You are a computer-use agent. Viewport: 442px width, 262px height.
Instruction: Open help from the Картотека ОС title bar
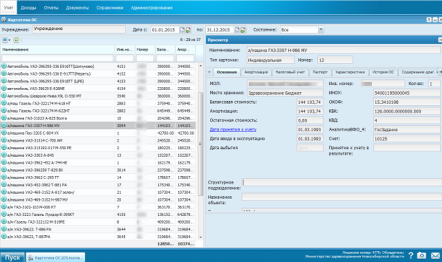tap(429, 20)
